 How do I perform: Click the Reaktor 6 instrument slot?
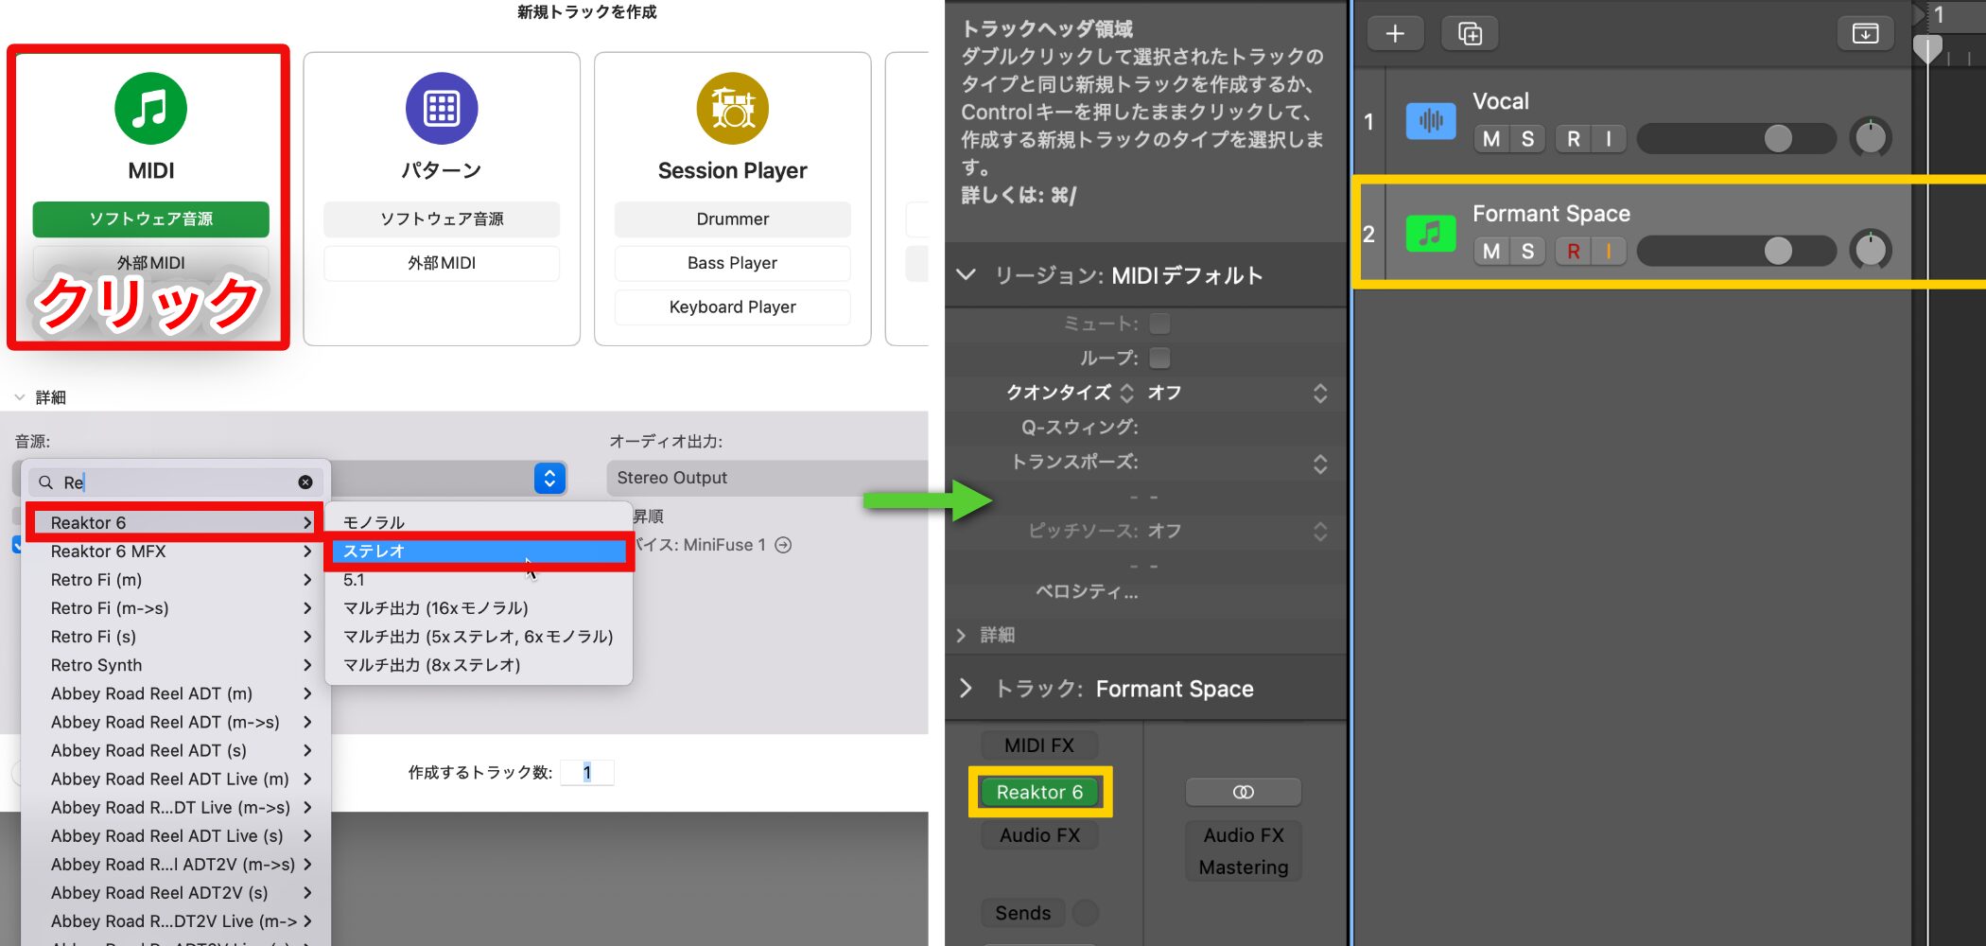(1039, 792)
